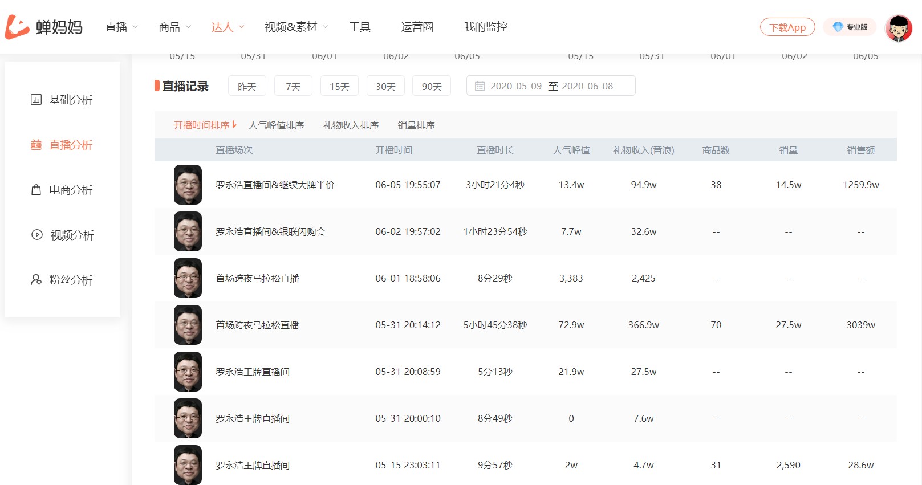This screenshot has height=485, width=922.
Task: Open thumbnail of 罗永浩直播间&银联闪购会
Action: 188,231
